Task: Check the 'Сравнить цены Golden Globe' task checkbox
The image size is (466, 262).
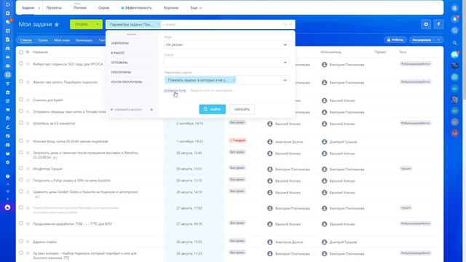Action: [21, 191]
